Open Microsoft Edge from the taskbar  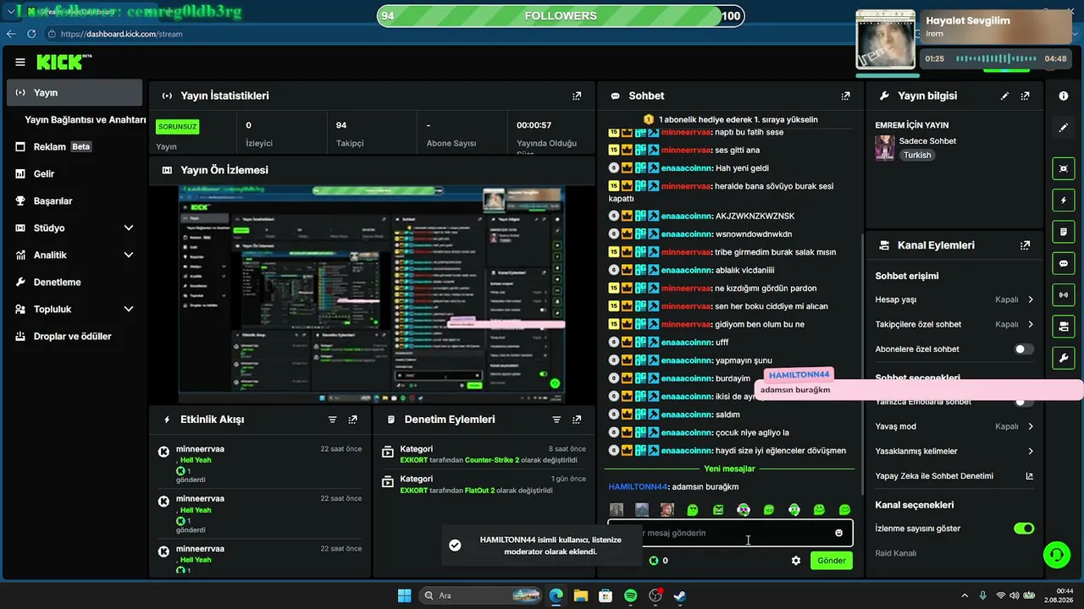click(556, 595)
